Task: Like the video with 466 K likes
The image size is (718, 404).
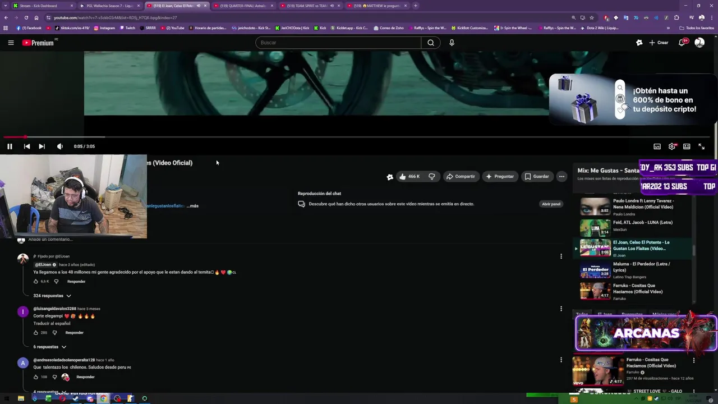Action: click(x=409, y=176)
